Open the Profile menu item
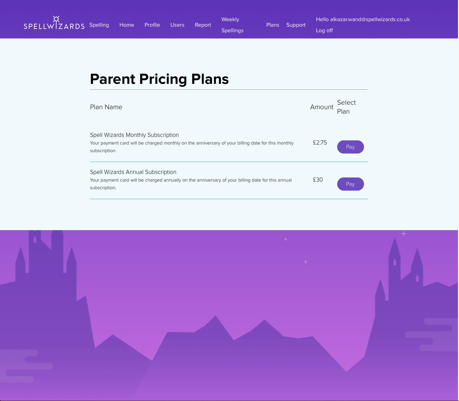 point(152,25)
